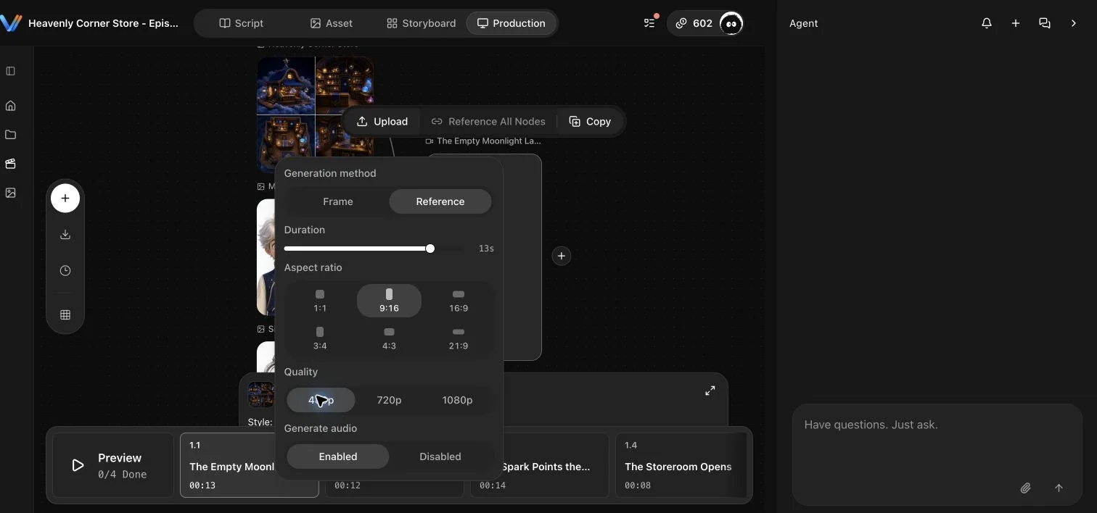Add a node with the white plus button

pyautogui.click(x=65, y=198)
